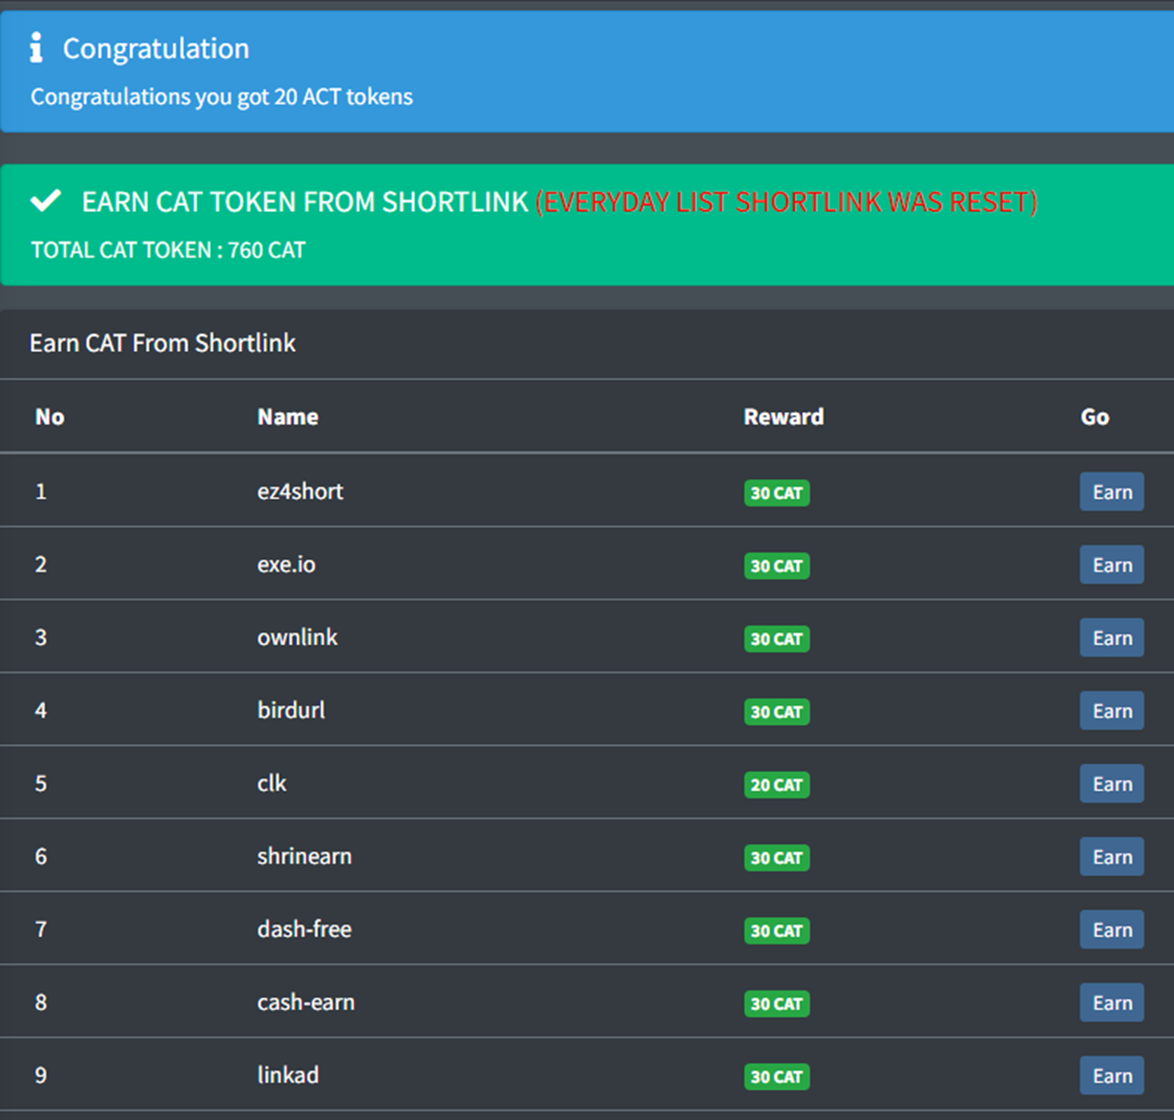Click the 30 CAT badge for dash-free
This screenshot has height=1120, width=1174.
tap(777, 931)
